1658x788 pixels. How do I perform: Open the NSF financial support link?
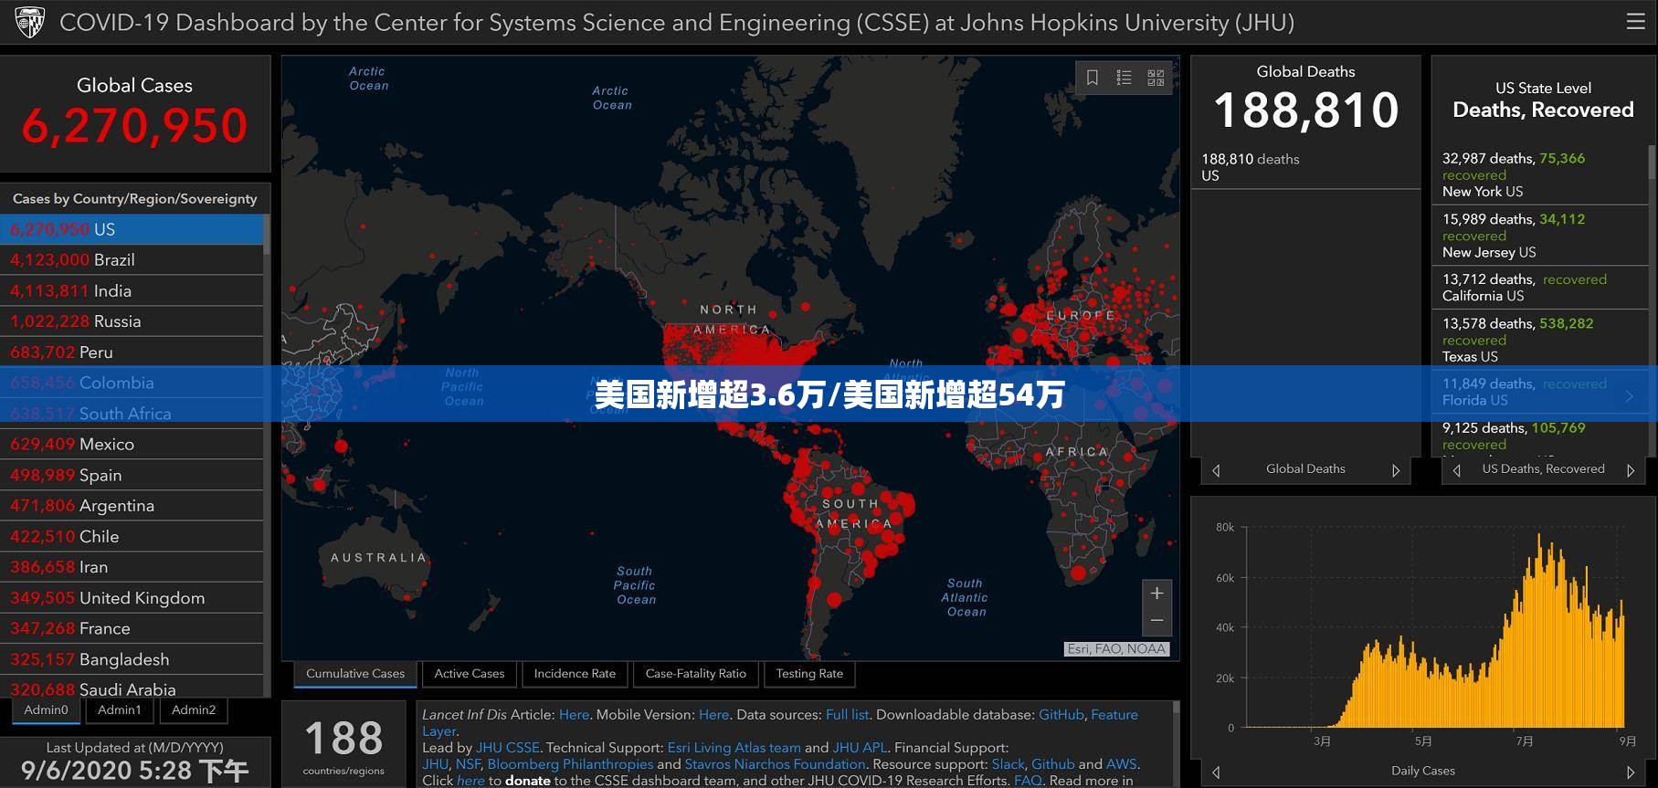coord(468,764)
